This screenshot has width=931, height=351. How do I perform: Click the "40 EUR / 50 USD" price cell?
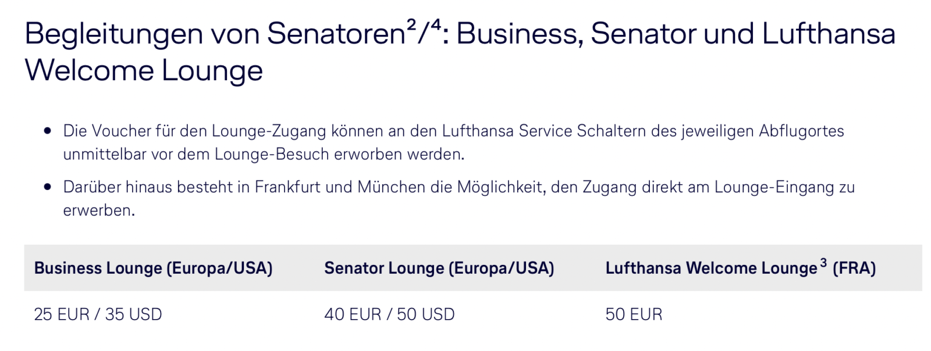389,314
